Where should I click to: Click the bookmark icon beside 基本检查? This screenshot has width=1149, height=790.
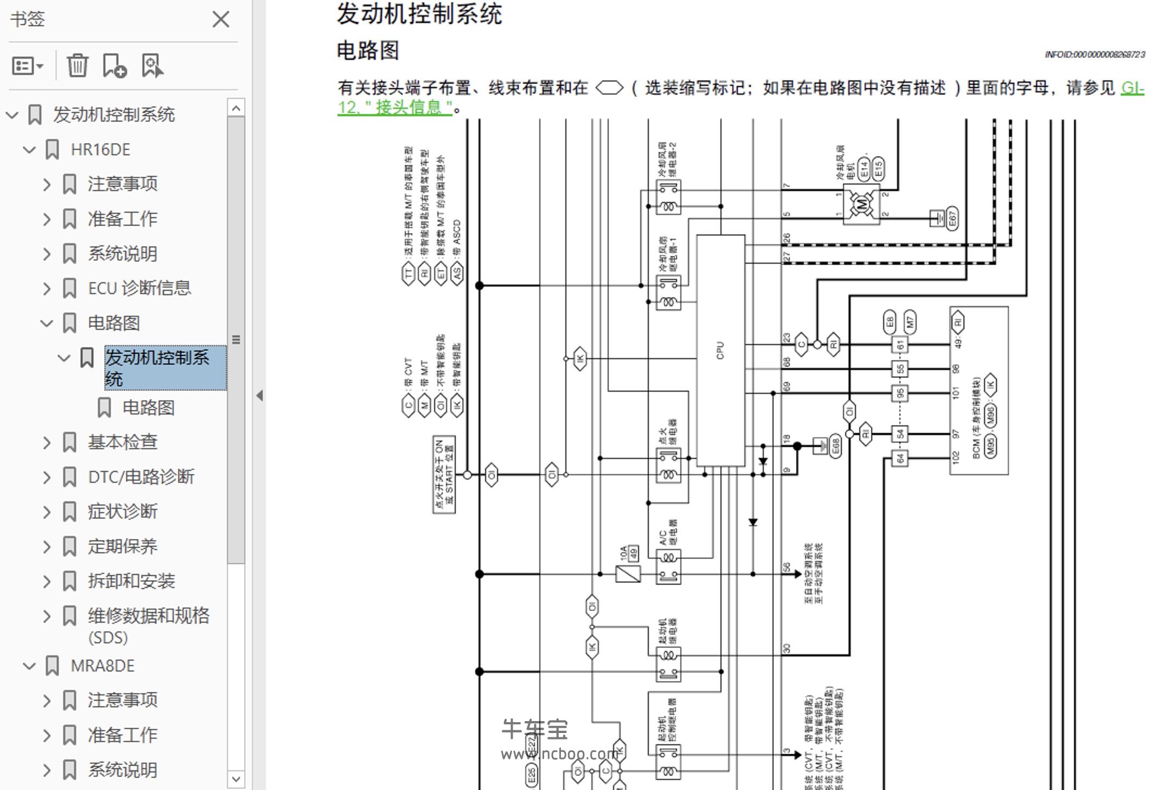[x=69, y=442]
